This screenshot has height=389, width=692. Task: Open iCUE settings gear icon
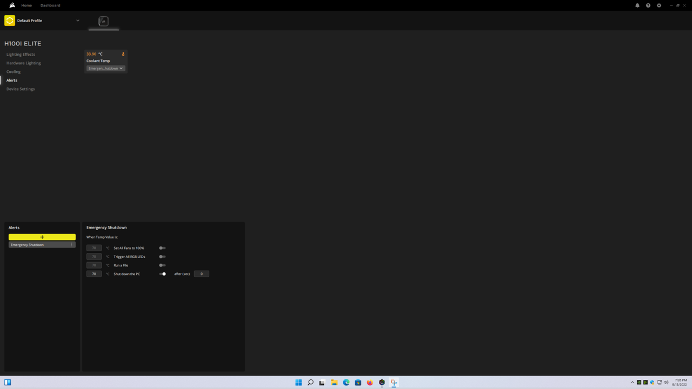[659, 5]
